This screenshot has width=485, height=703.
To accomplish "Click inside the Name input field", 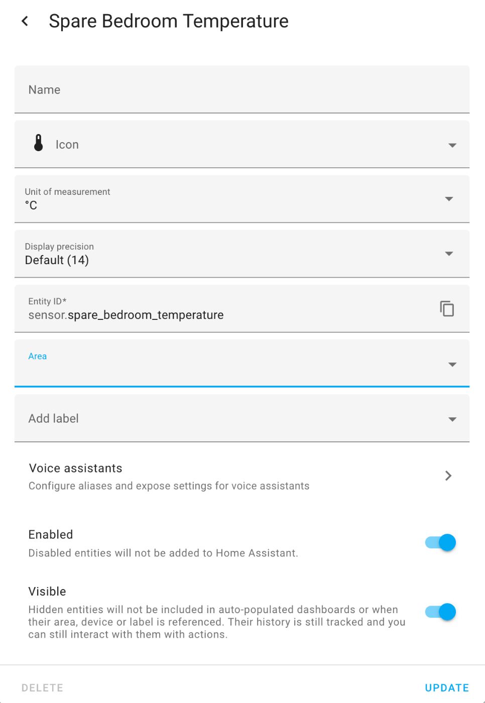I will point(201,89).
